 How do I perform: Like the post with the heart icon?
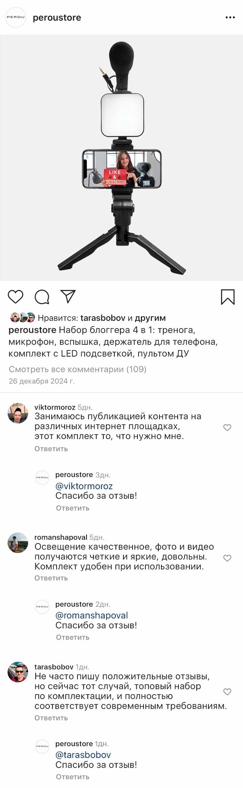coord(16,297)
